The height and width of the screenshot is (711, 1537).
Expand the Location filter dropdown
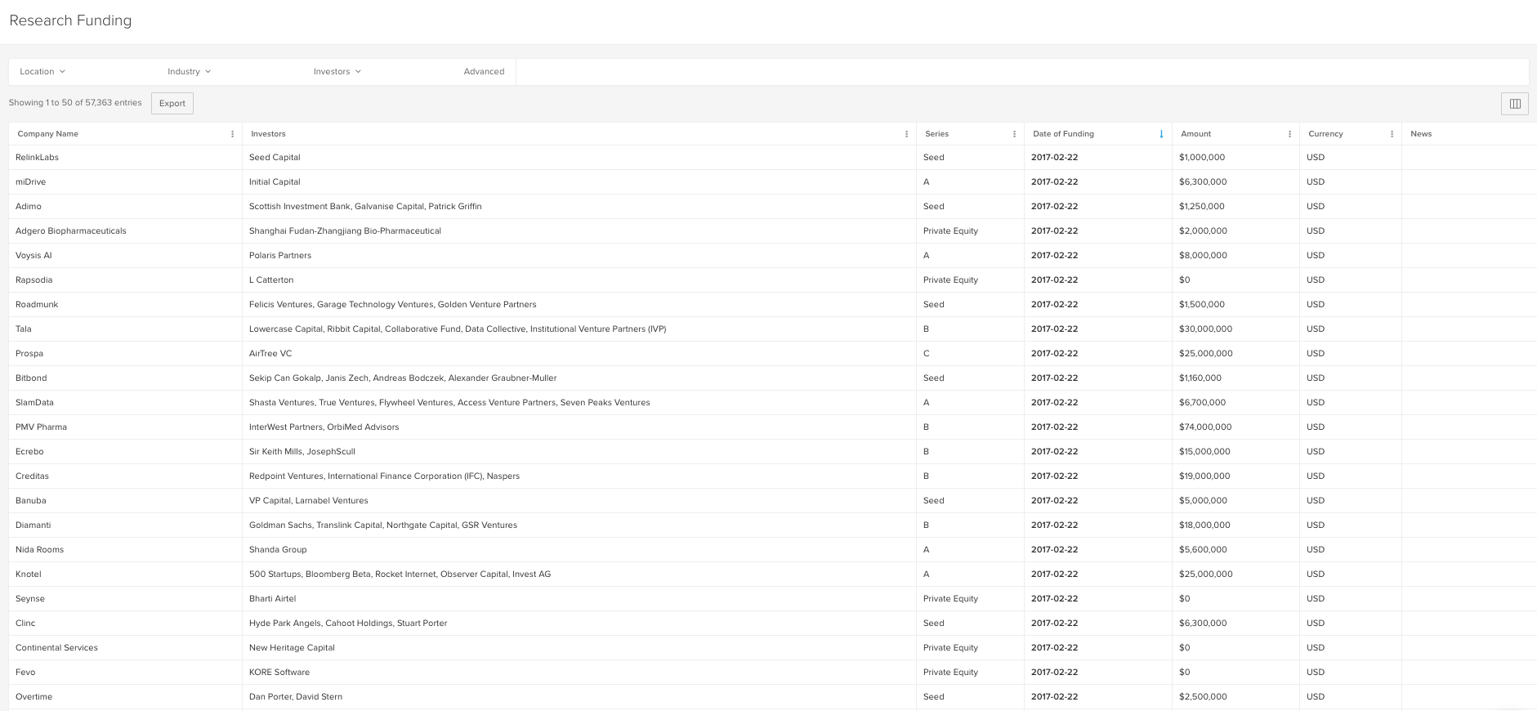[42, 71]
